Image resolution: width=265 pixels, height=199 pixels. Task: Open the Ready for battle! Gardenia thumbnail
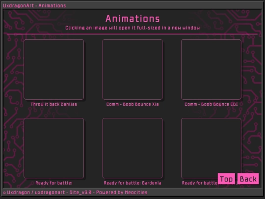(x=132, y=148)
